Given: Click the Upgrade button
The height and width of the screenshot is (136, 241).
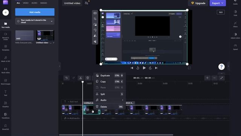Looking at the screenshot, I should (198, 3).
